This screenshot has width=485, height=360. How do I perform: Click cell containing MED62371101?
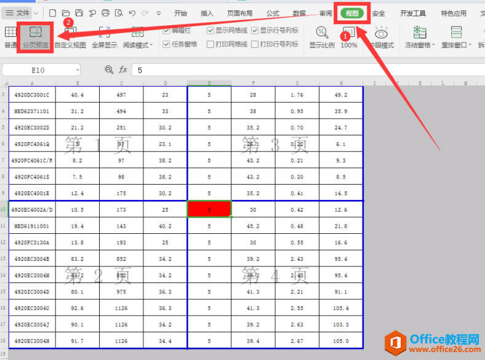32,111
